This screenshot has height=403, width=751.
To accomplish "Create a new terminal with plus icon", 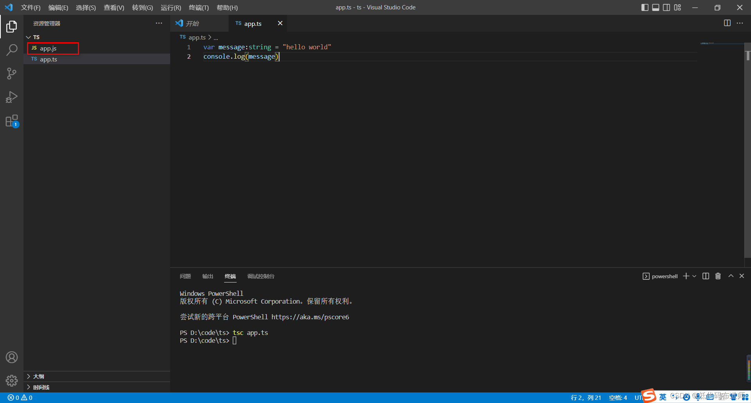I will click(686, 276).
